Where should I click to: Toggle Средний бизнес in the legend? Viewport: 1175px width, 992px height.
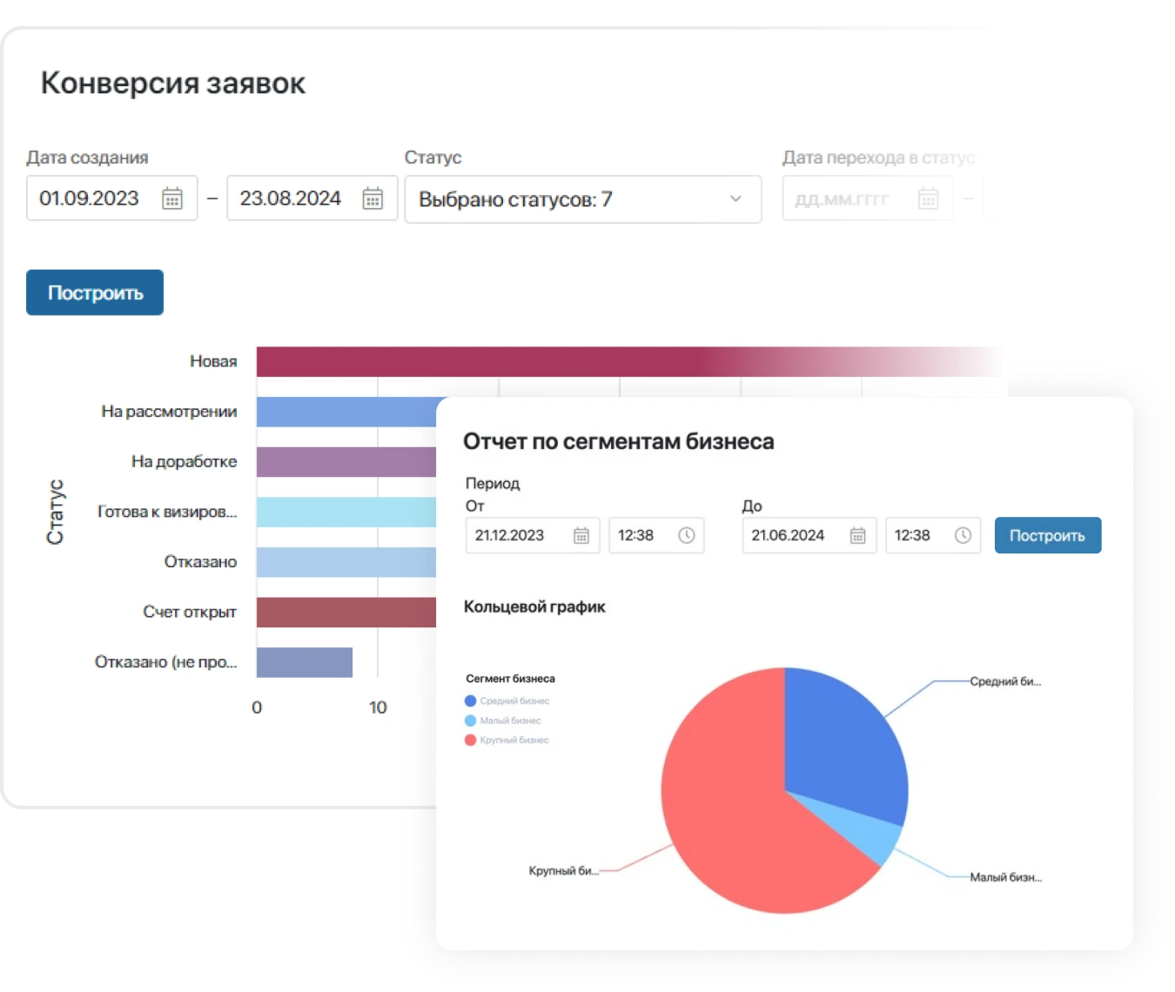click(514, 700)
